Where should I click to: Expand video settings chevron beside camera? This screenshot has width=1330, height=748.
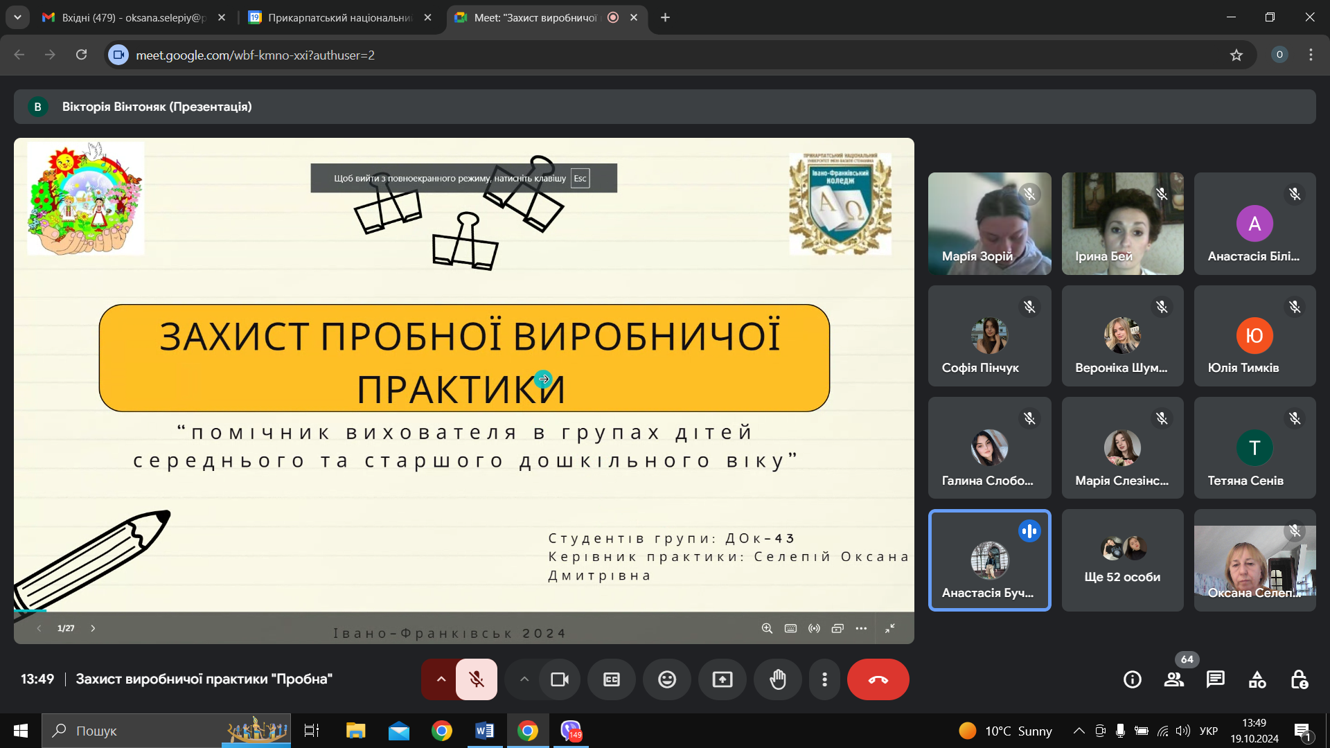pos(524,679)
